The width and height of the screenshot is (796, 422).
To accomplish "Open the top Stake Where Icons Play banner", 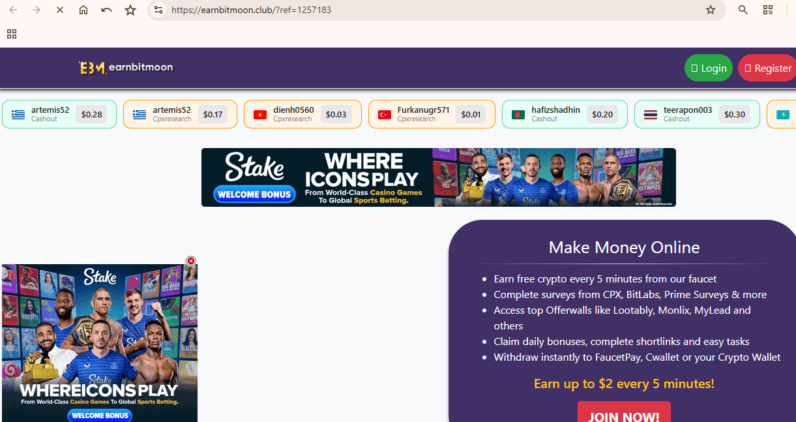I will point(439,177).
